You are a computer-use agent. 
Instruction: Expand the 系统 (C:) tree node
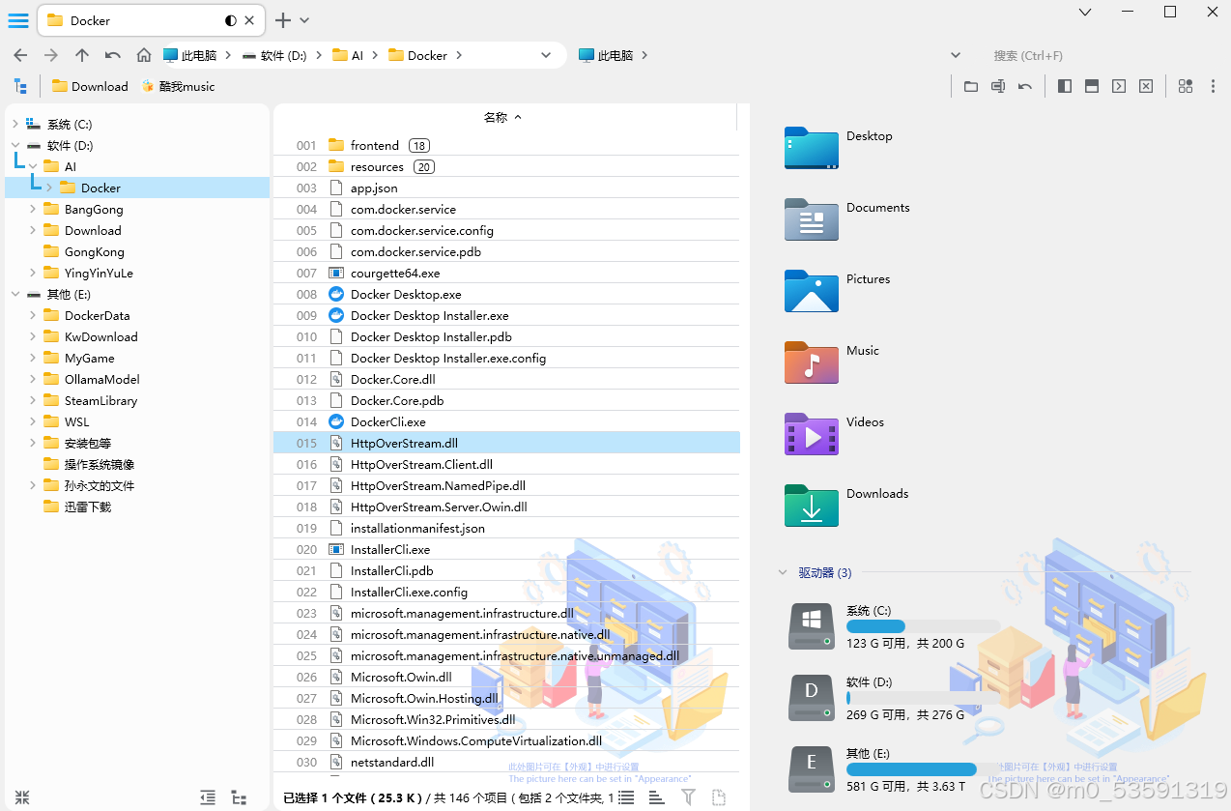14,125
